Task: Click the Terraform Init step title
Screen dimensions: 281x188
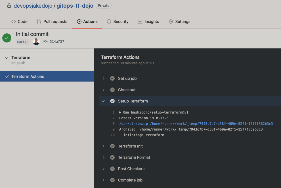Action: tap(131, 146)
